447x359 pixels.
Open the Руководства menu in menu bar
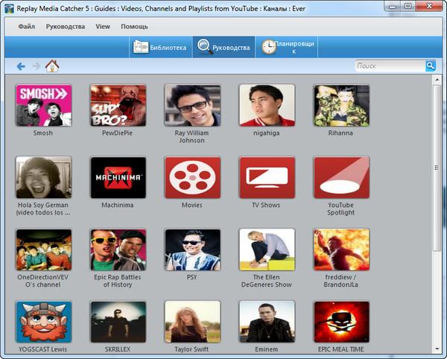(66, 26)
